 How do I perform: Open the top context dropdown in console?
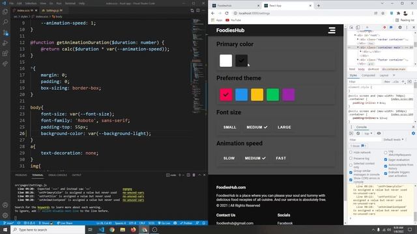click(368, 133)
